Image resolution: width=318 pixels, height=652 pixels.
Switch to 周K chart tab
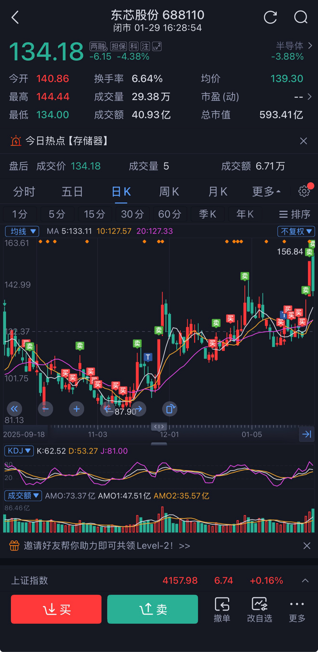[x=169, y=191]
